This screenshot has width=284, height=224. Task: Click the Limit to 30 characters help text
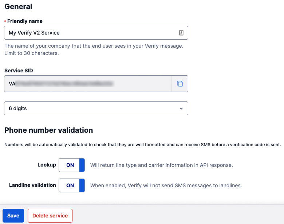[x=32, y=53]
